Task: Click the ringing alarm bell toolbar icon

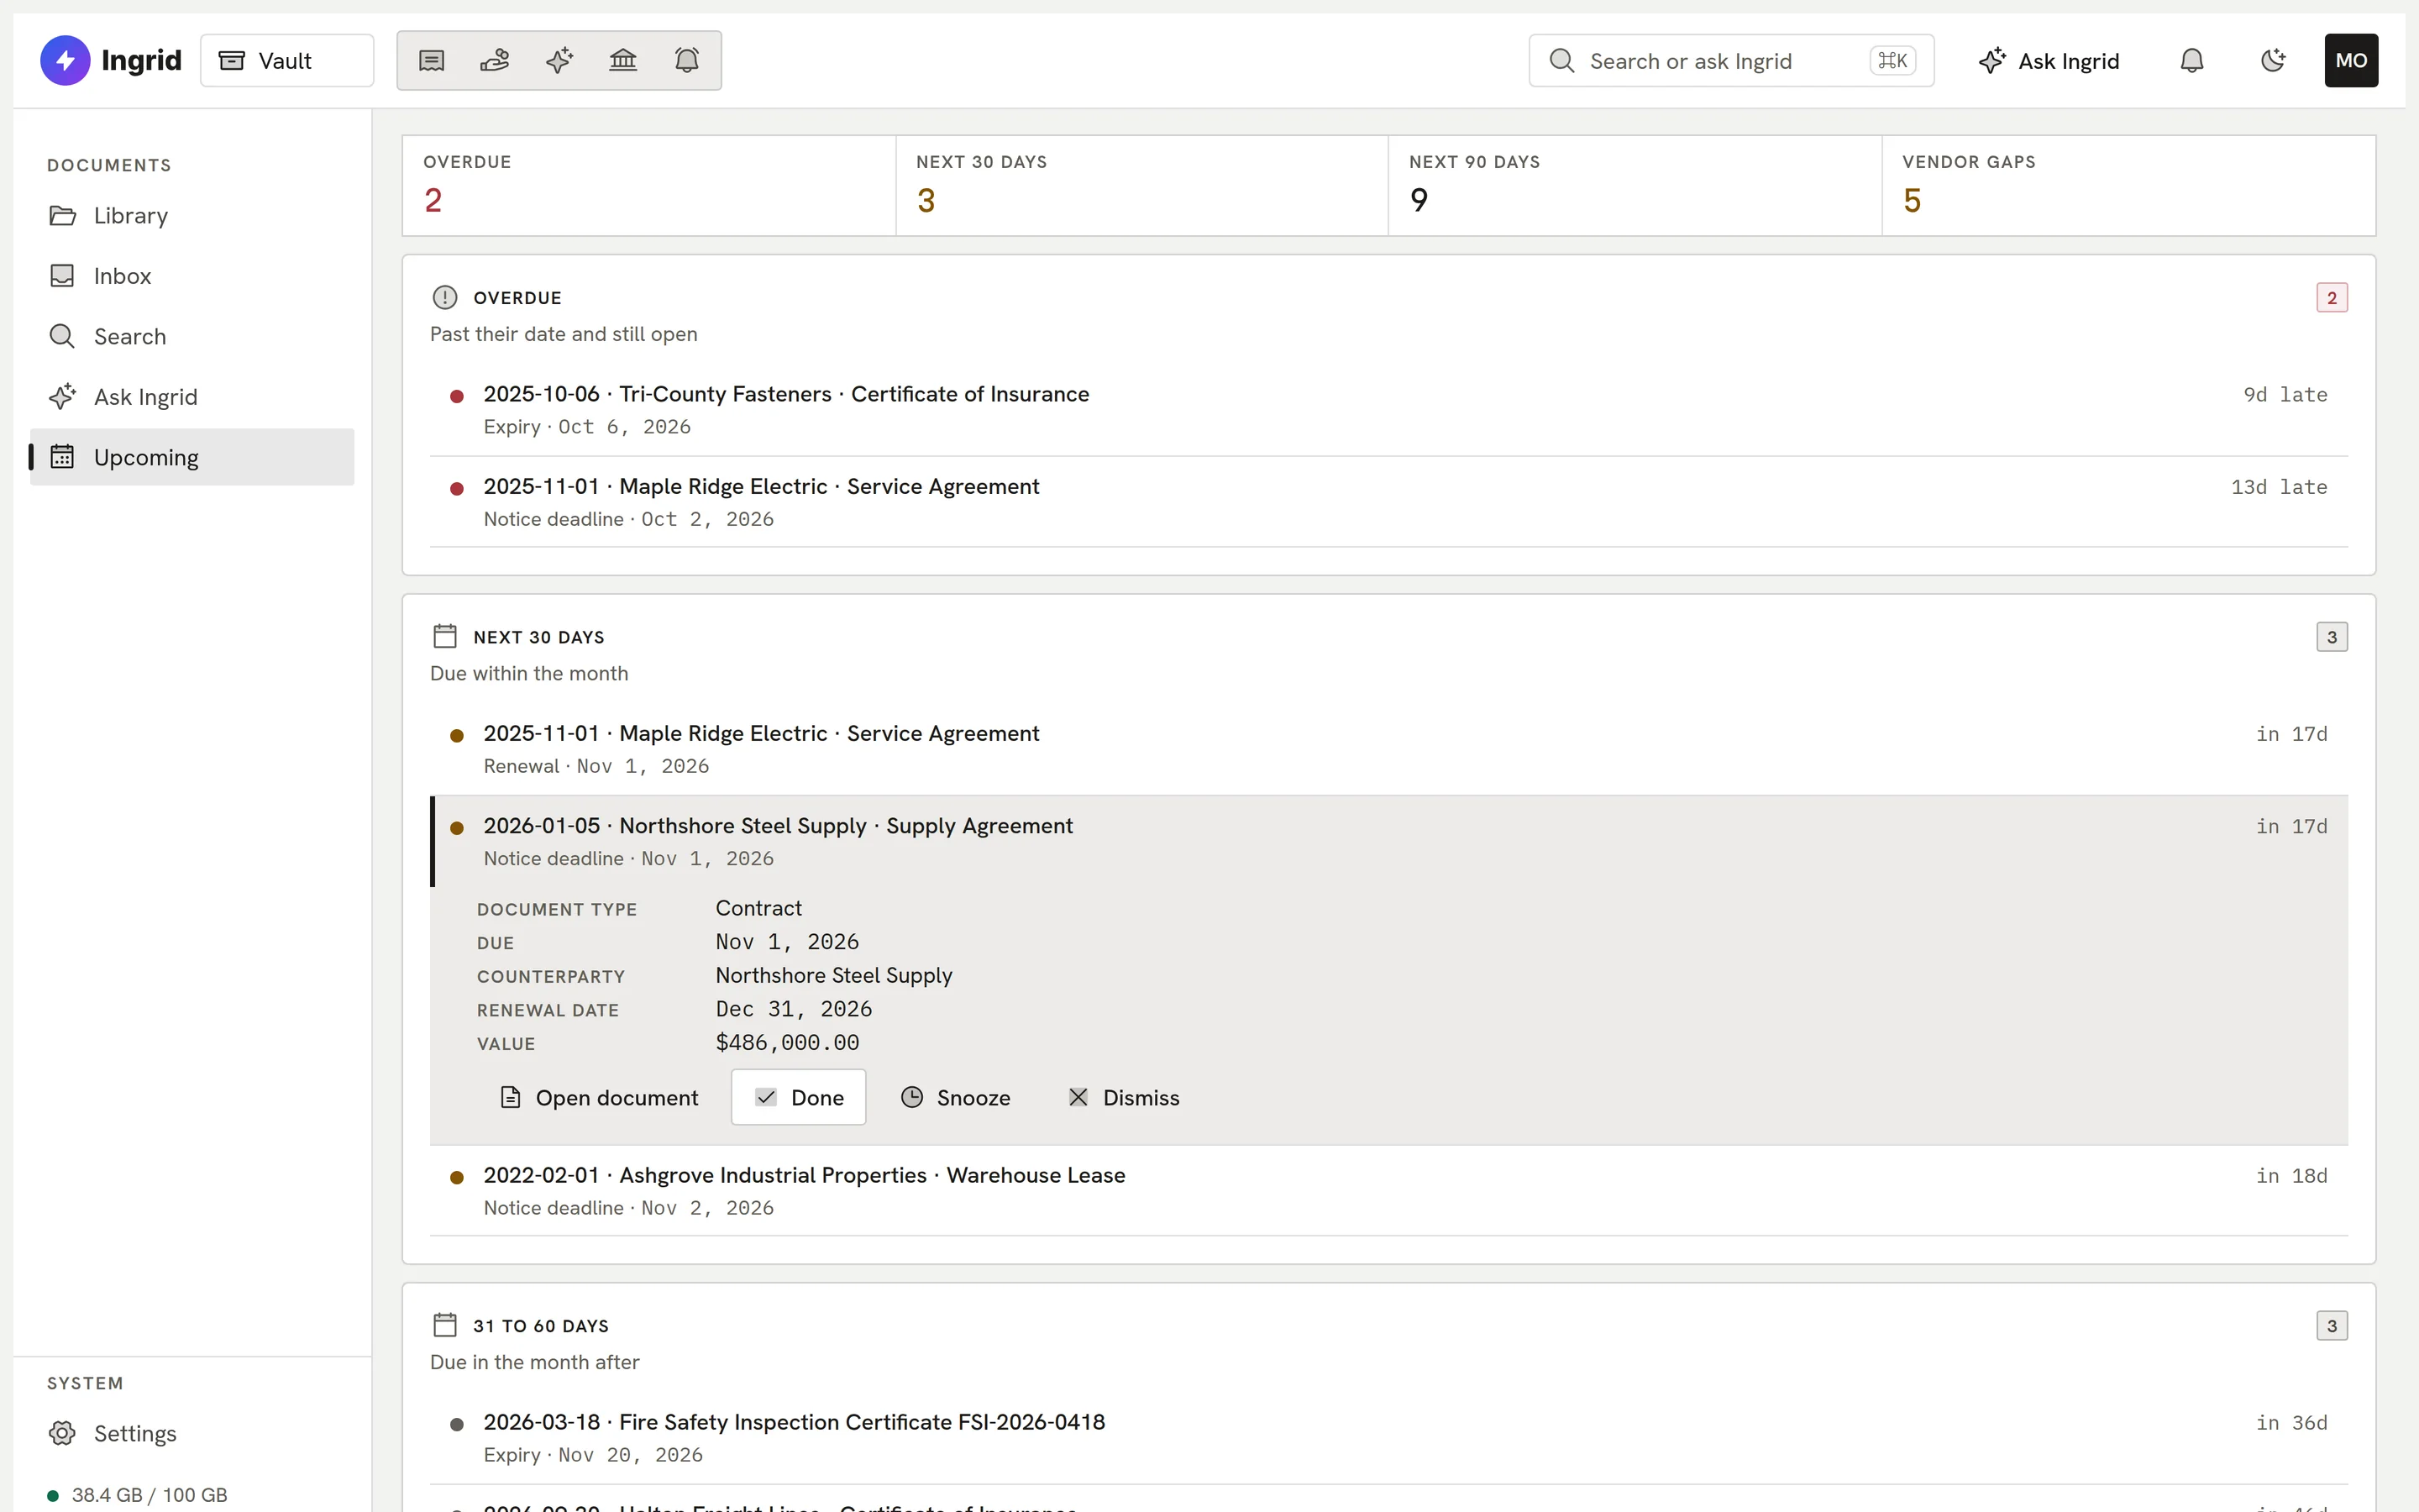Action: 687,61
